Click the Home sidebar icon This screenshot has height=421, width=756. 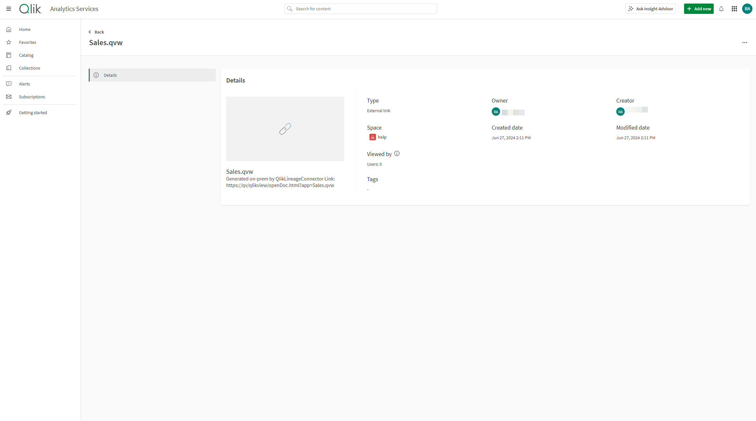[9, 29]
